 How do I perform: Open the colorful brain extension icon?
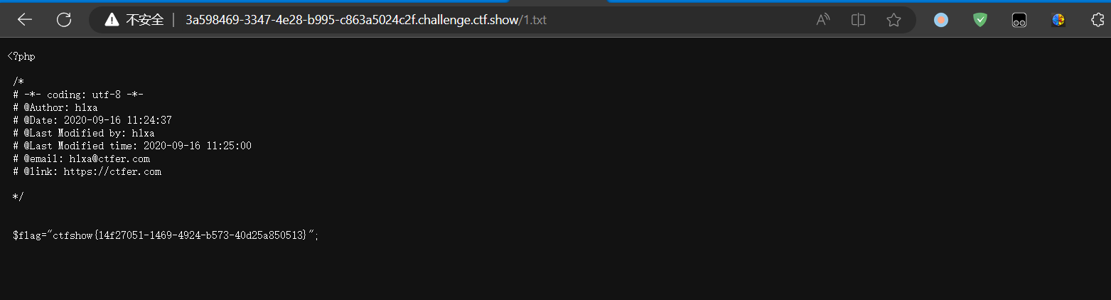[1058, 20]
